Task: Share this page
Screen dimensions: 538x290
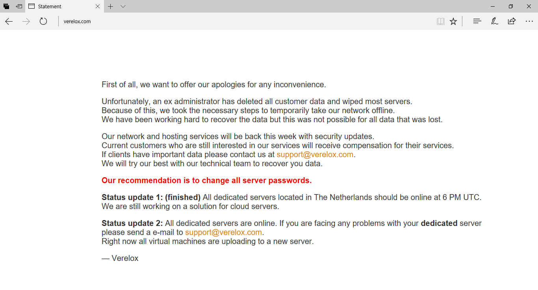Action: point(512,22)
